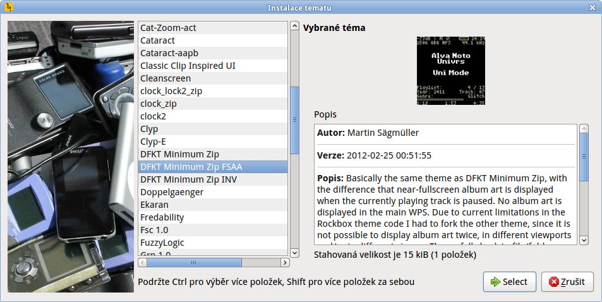The image size is (602, 302).
Task: Pick Classic Clip Inspired UI theme
Action: (x=213, y=66)
